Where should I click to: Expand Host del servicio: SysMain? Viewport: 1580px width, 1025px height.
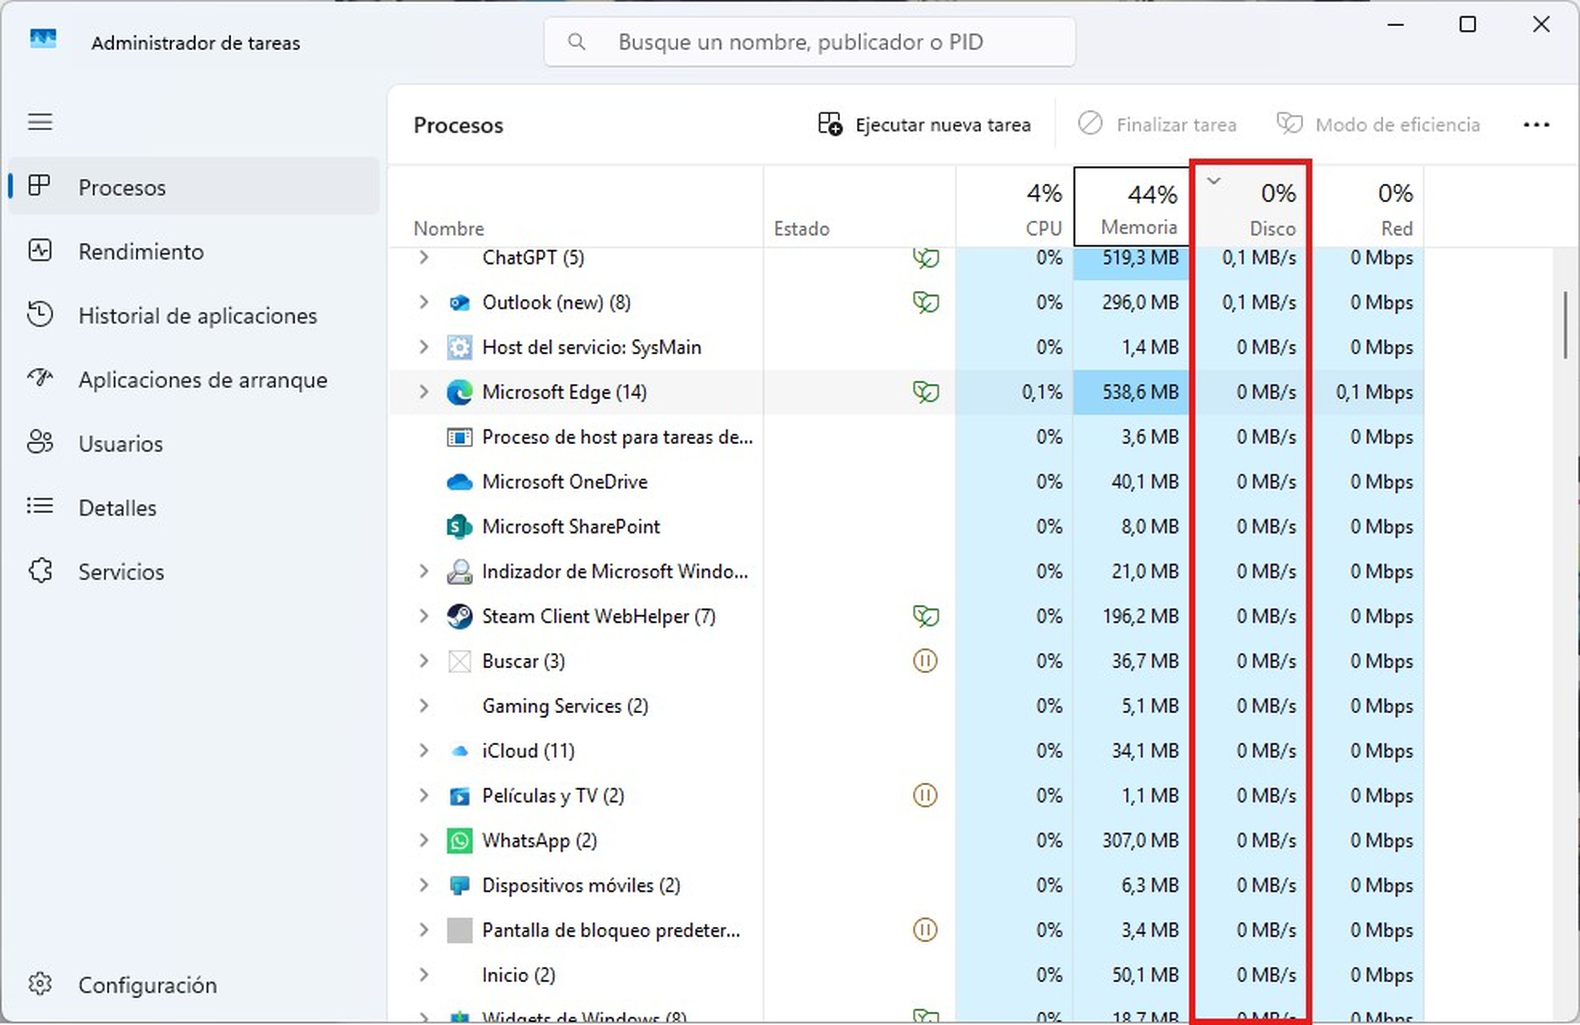[423, 346]
